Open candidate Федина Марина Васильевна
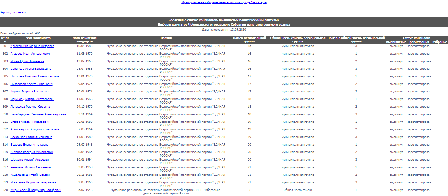 click(30, 92)
